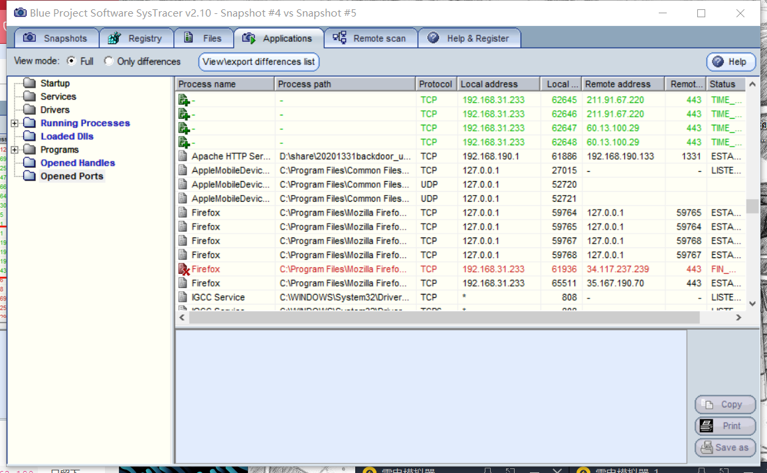Select the Loaded Dlls folder icon
This screenshot has width=767, height=473.
[x=29, y=136]
